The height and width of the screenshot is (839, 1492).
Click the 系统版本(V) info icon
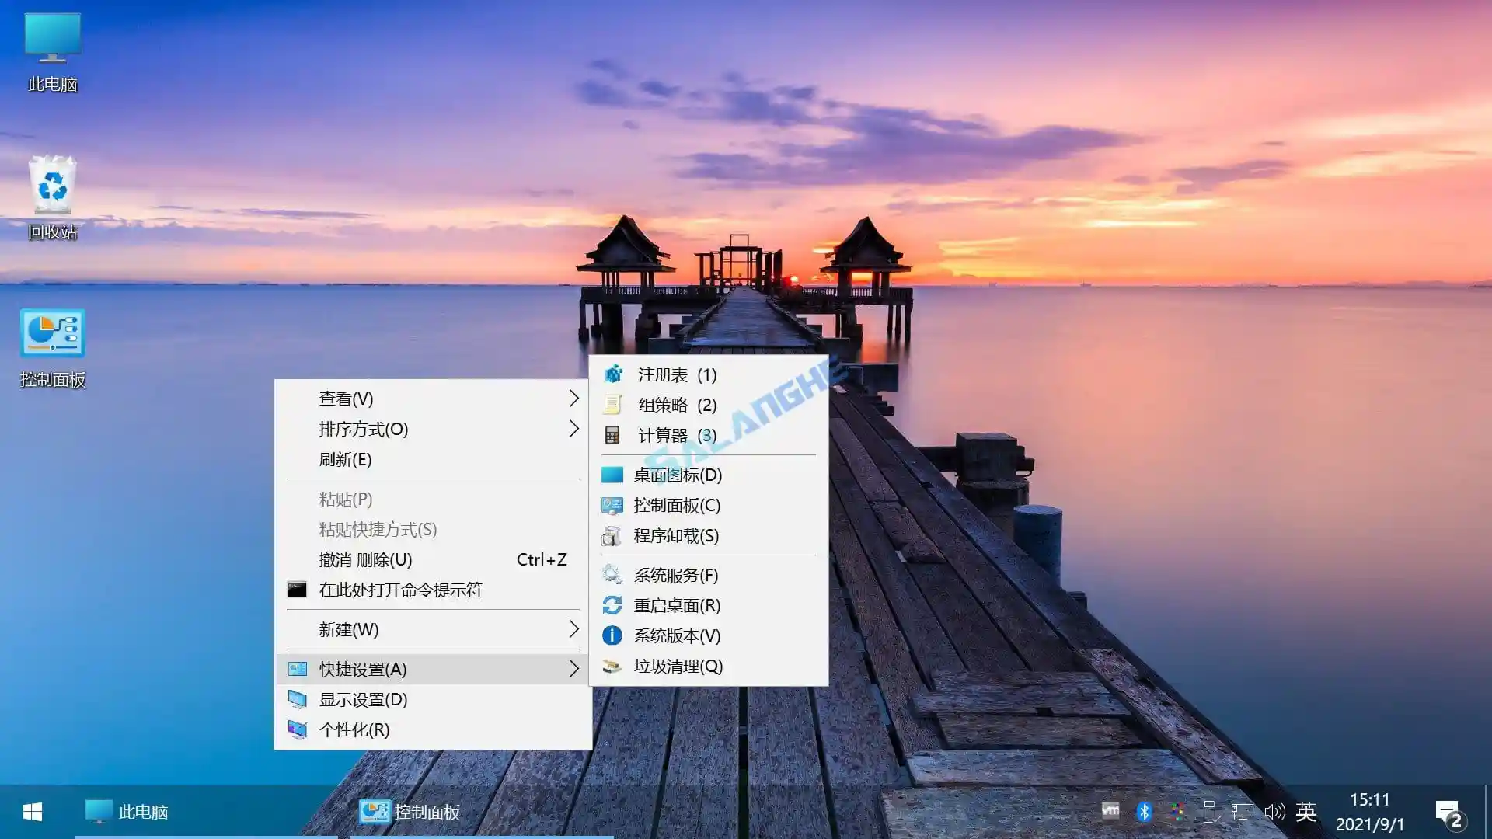click(612, 635)
